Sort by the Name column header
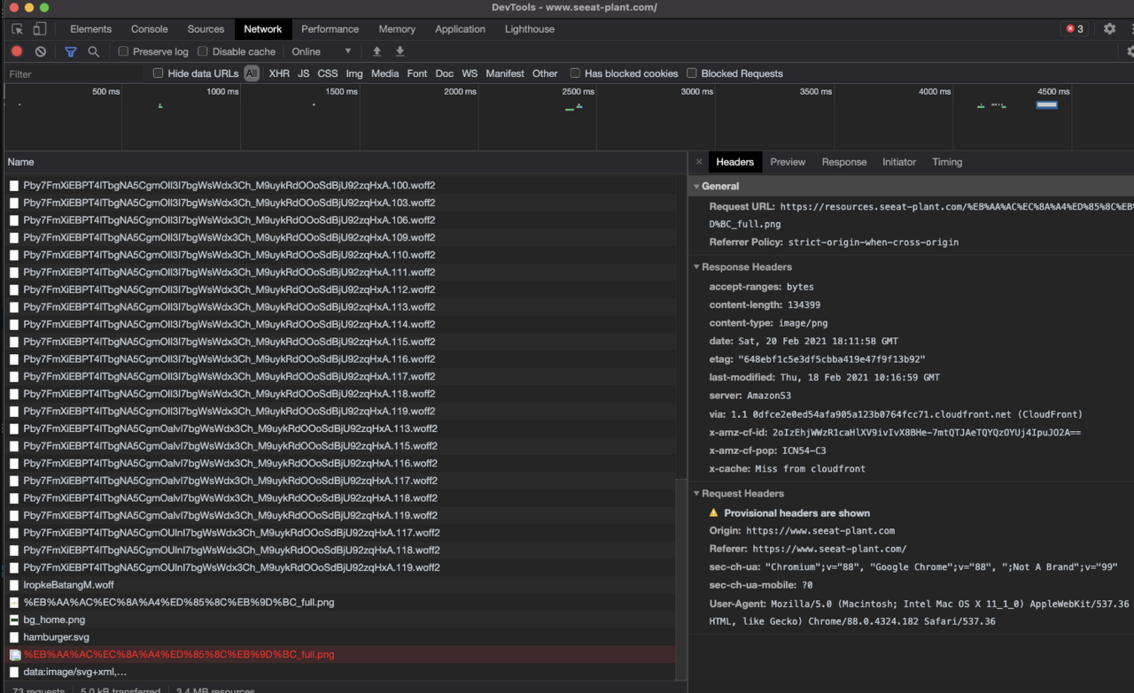Viewport: 1134px width, 693px height. pos(346,162)
